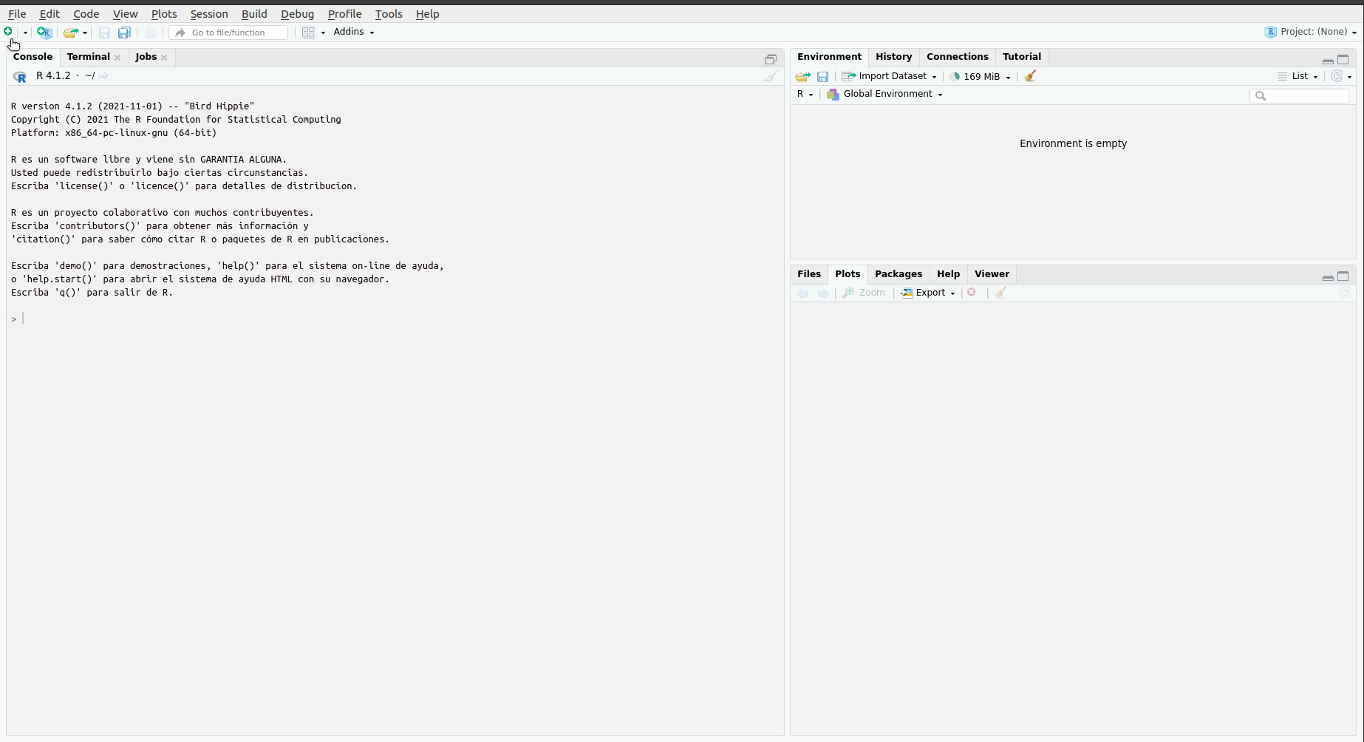
Task: Switch to the Tutorial tab
Action: 1021,57
